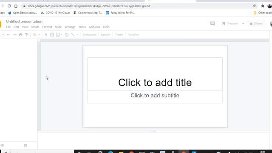Open the Arrange menu
Image resolution: width=272 pixels, height=153 pixels.
click(x=70, y=27)
